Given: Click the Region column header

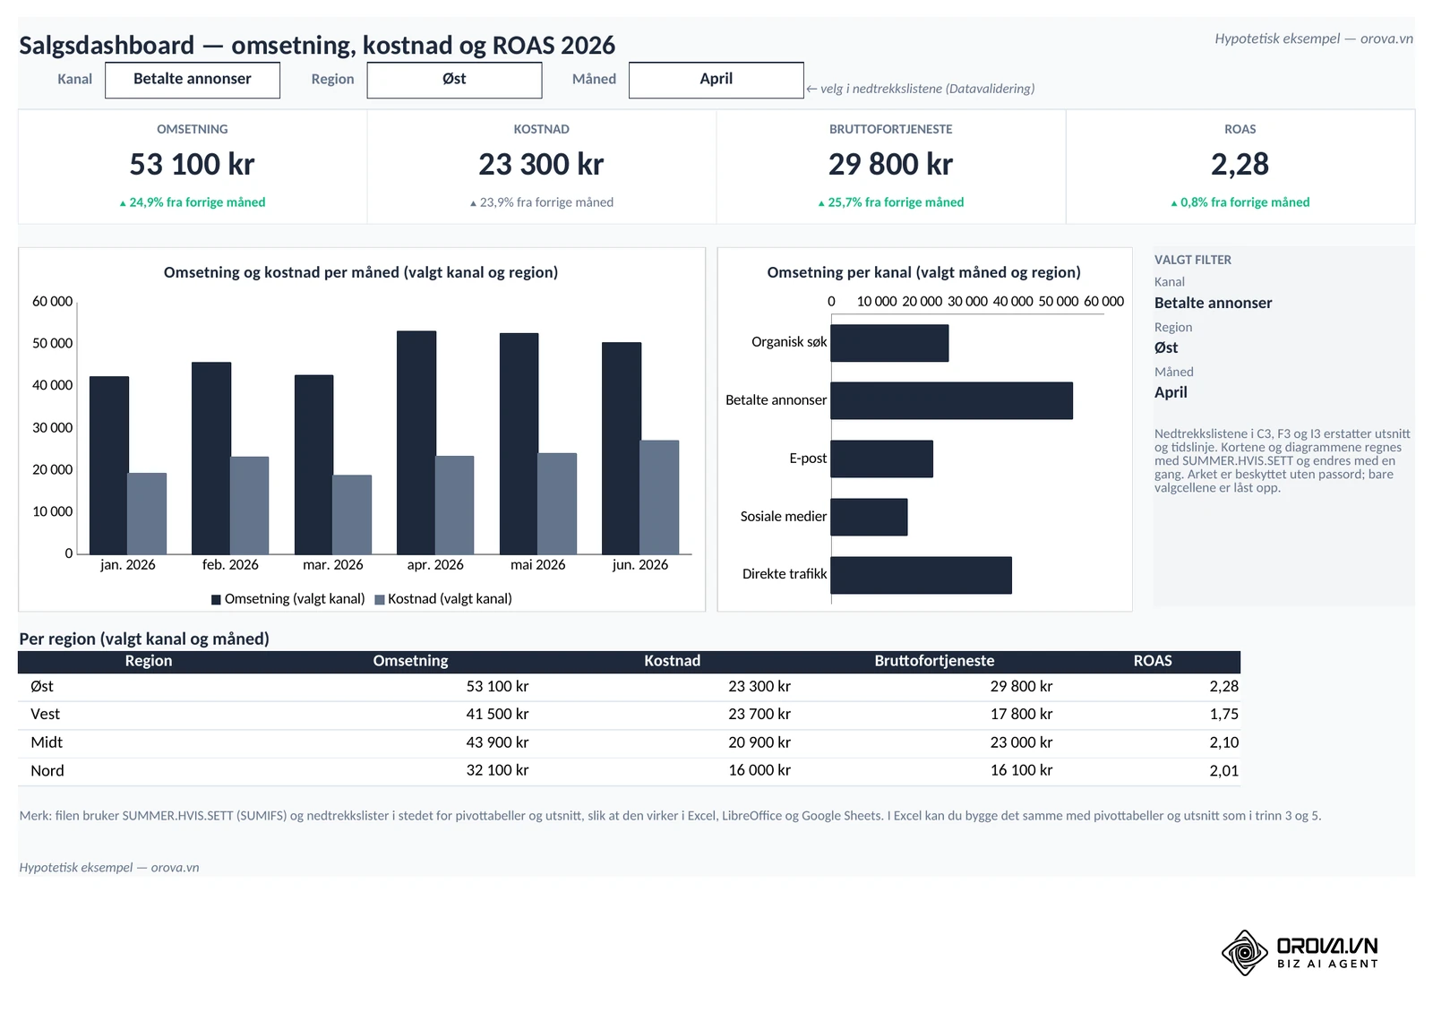Looking at the screenshot, I should 149,661.
